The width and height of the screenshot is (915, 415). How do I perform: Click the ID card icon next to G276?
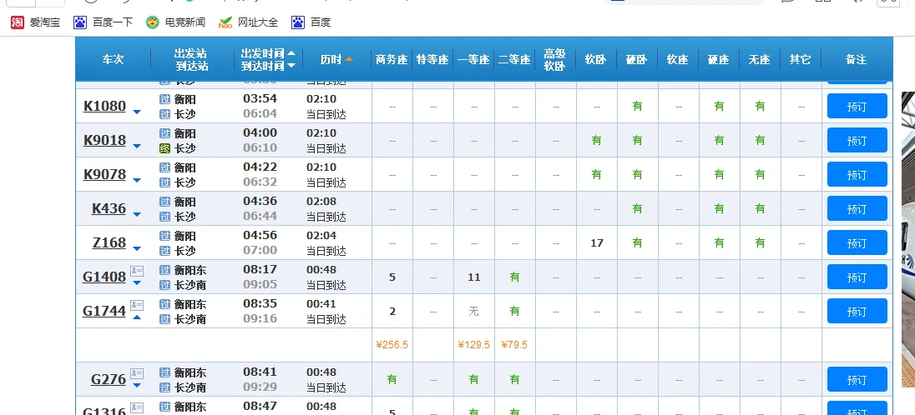click(137, 373)
